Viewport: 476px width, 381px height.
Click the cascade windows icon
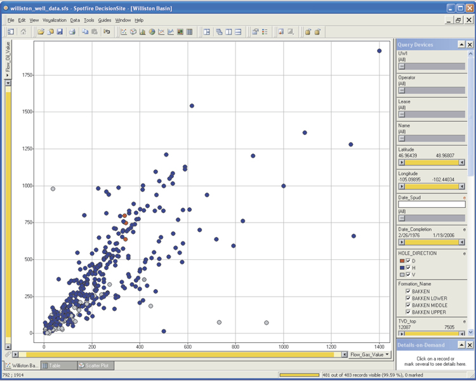tap(219, 32)
